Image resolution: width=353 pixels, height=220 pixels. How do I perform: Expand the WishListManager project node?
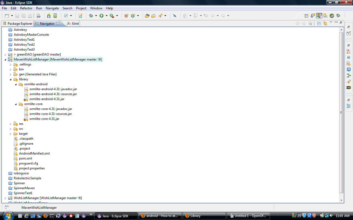coord(5,198)
